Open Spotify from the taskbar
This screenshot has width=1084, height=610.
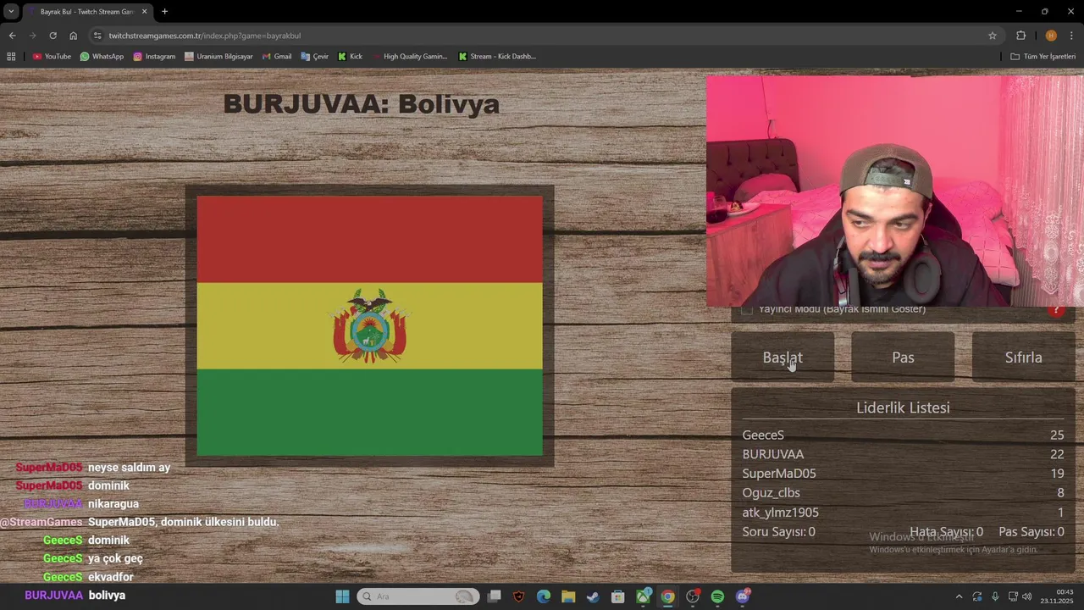(717, 596)
